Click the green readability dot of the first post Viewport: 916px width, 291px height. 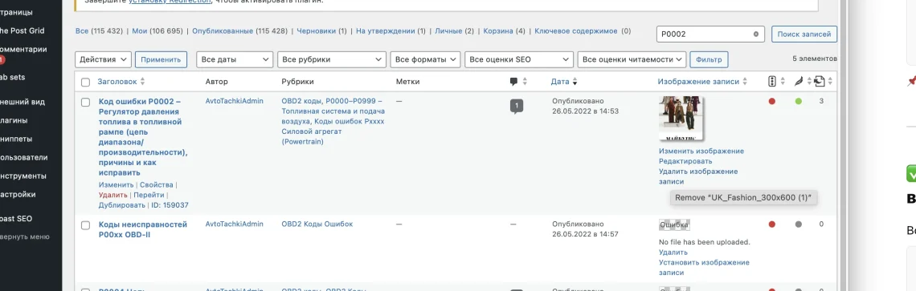[x=799, y=102]
